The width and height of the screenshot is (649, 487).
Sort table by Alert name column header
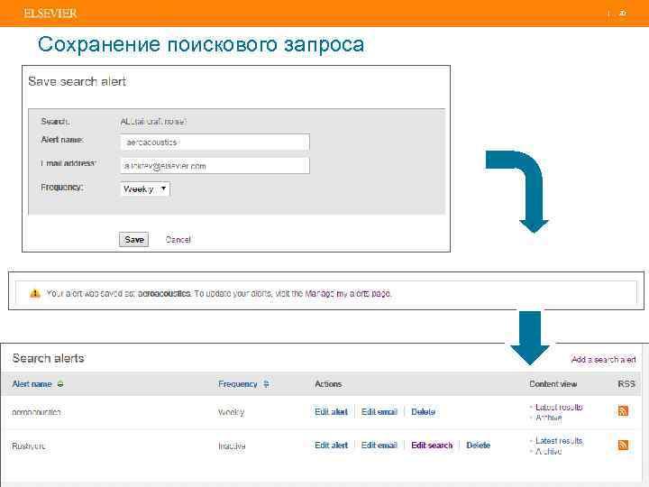[32, 384]
